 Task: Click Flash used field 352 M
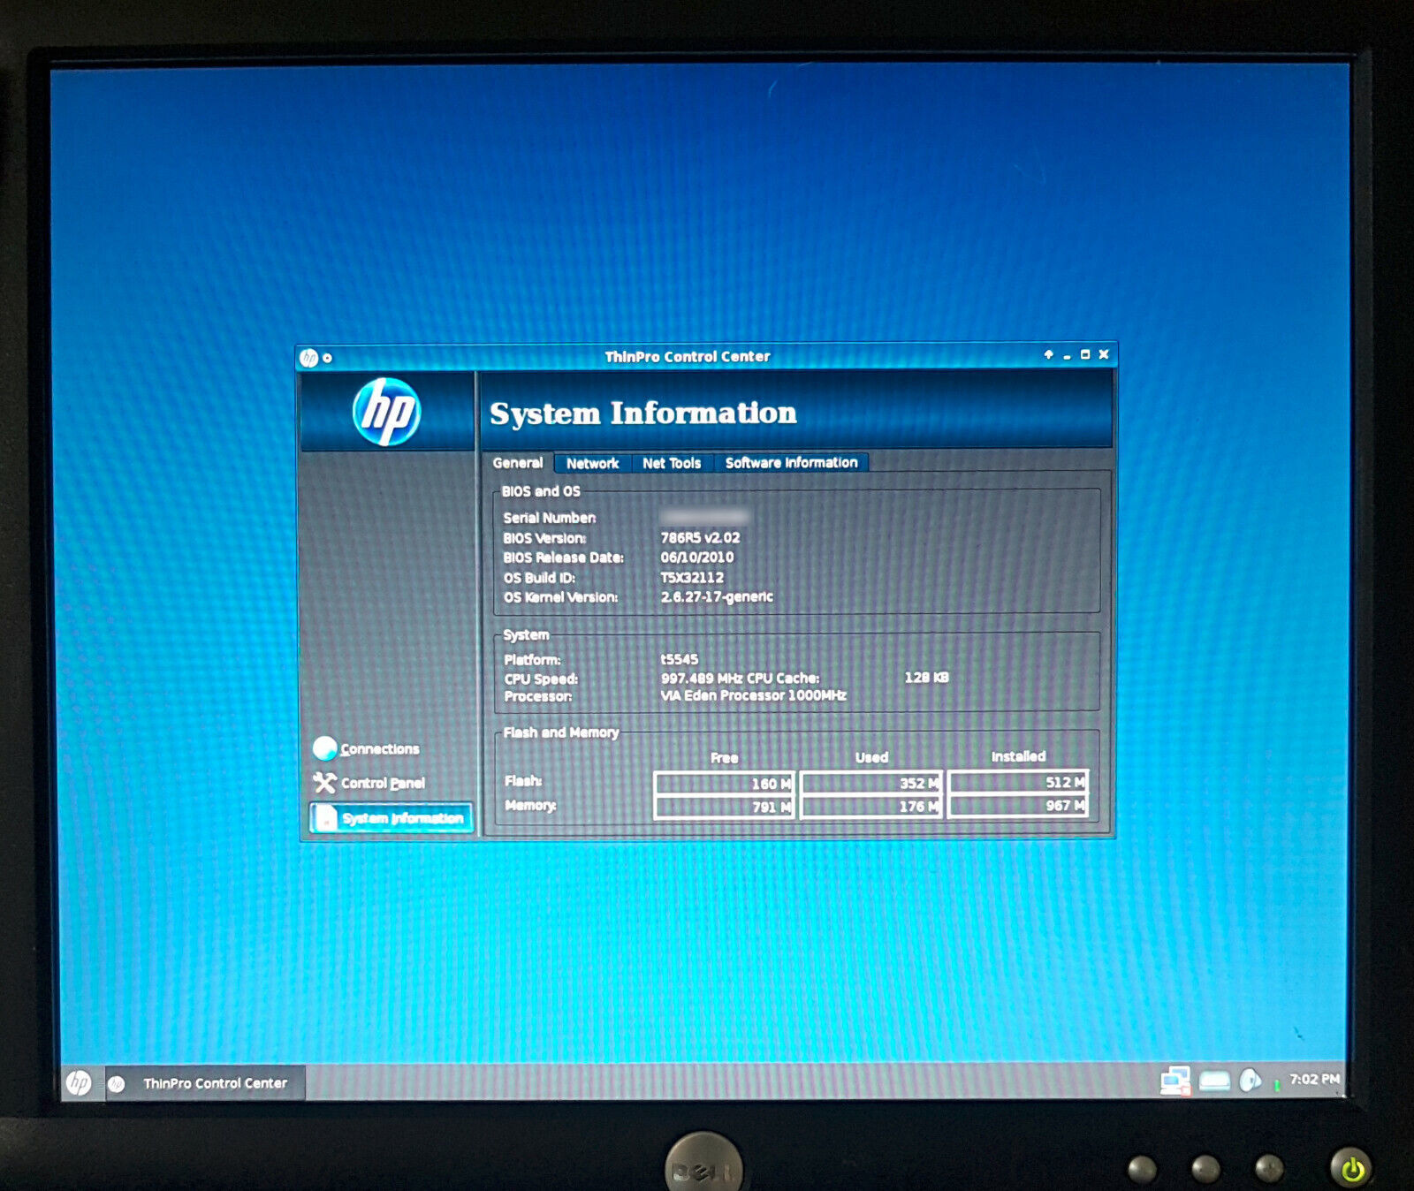(x=871, y=783)
